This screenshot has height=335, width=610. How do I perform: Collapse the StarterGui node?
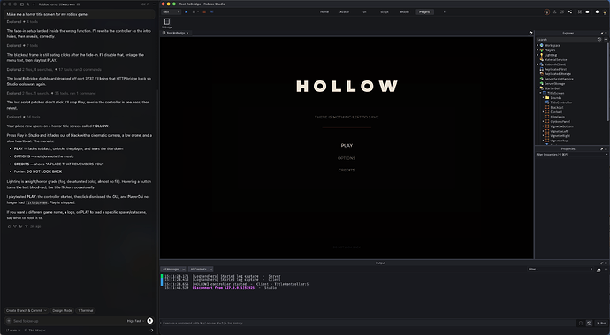coord(538,88)
